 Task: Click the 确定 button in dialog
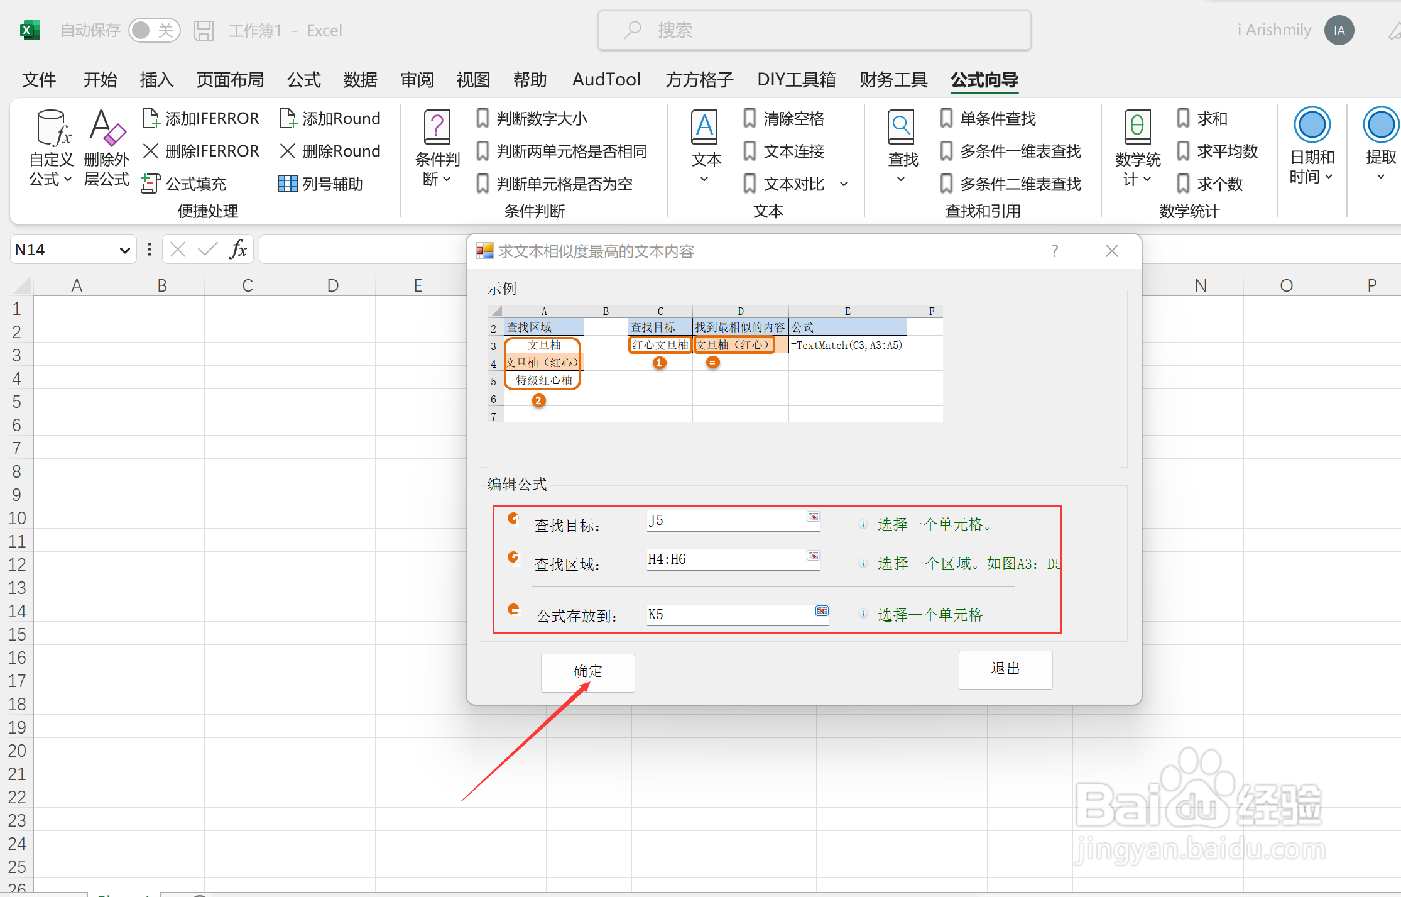(x=587, y=671)
